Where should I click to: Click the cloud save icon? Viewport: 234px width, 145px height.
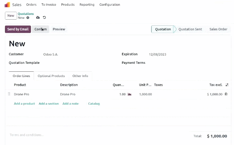[38, 17]
